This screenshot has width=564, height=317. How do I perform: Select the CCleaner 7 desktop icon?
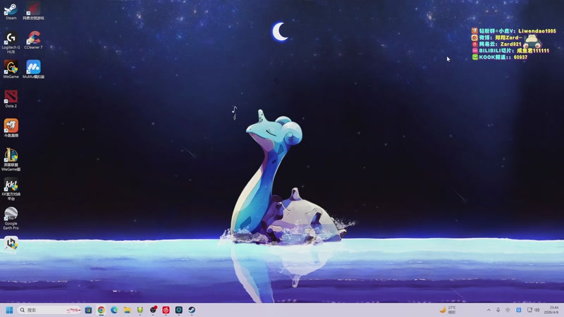(33, 40)
